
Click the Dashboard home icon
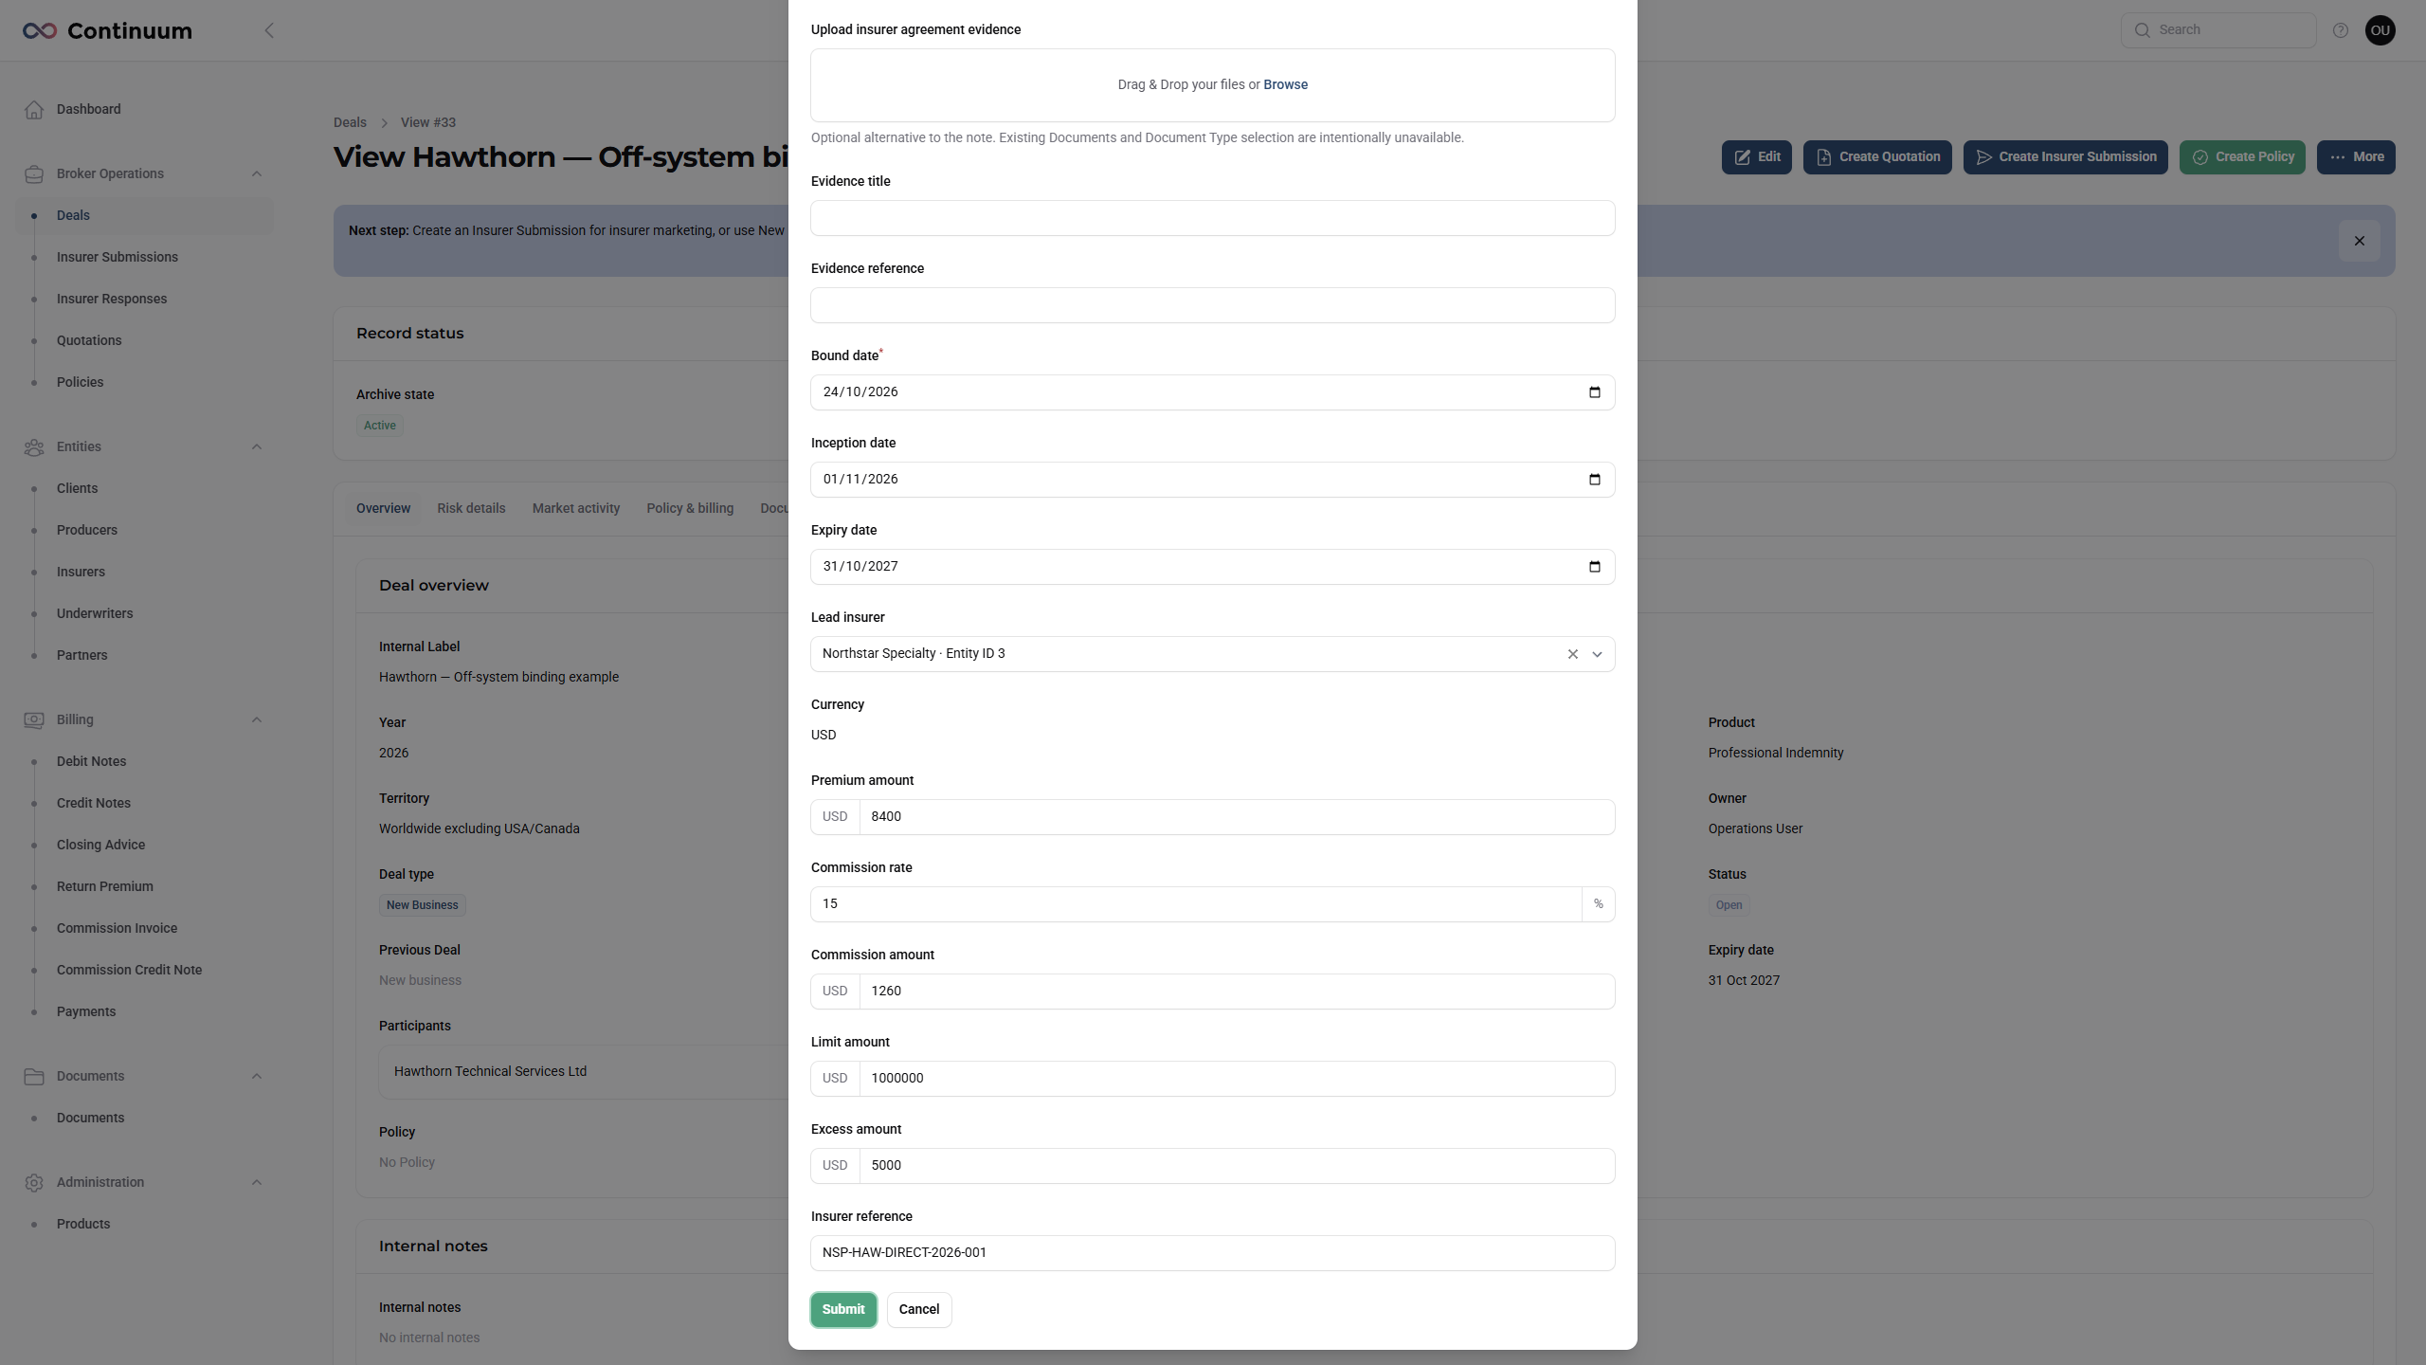(34, 110)
